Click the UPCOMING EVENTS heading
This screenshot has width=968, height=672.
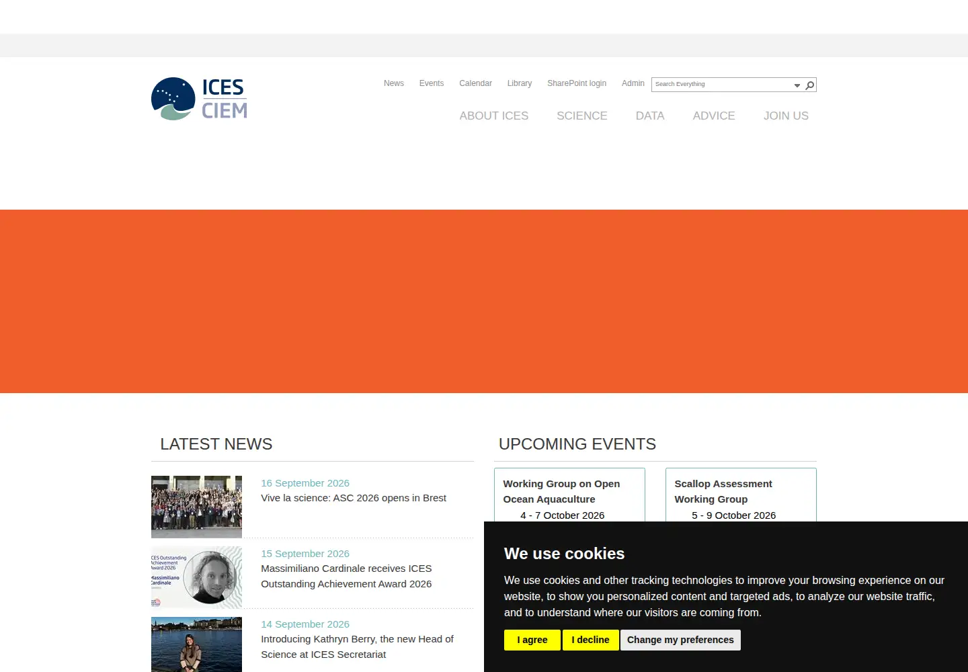coord(577,444)
